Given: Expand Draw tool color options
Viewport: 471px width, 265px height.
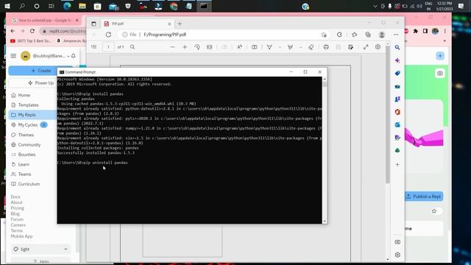Looking at the screenshot, I should (x=280, y=47).
